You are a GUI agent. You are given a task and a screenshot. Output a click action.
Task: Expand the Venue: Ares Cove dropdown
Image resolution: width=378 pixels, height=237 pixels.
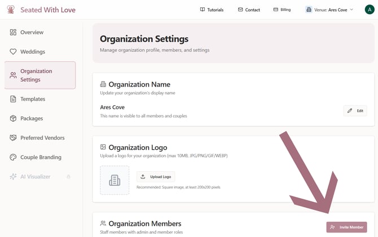pyautogui.click(x=329, y=10)
